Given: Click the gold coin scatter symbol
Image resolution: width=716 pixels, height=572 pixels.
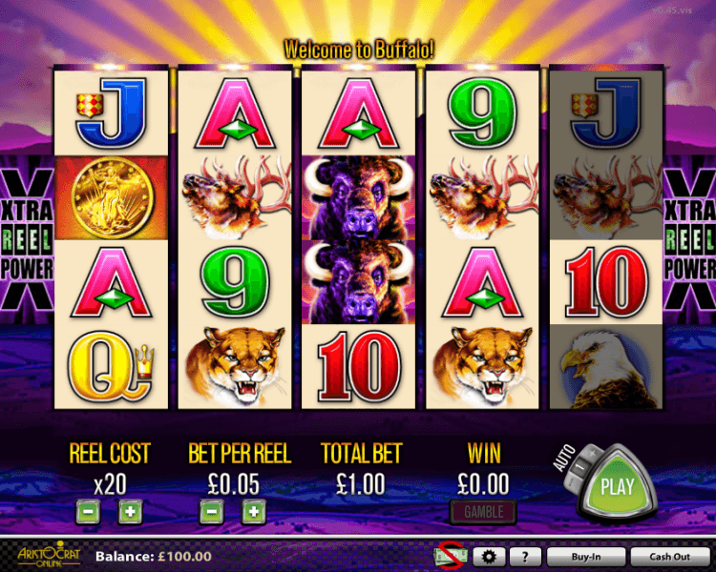Looking at the screenshot, I should 112,198.
